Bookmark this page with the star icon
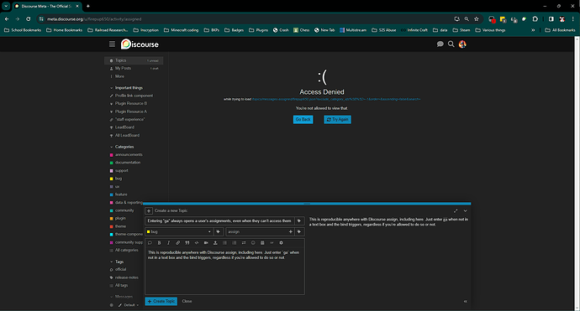The height and width of the screenshot is (311, 580). pos(477,18)
